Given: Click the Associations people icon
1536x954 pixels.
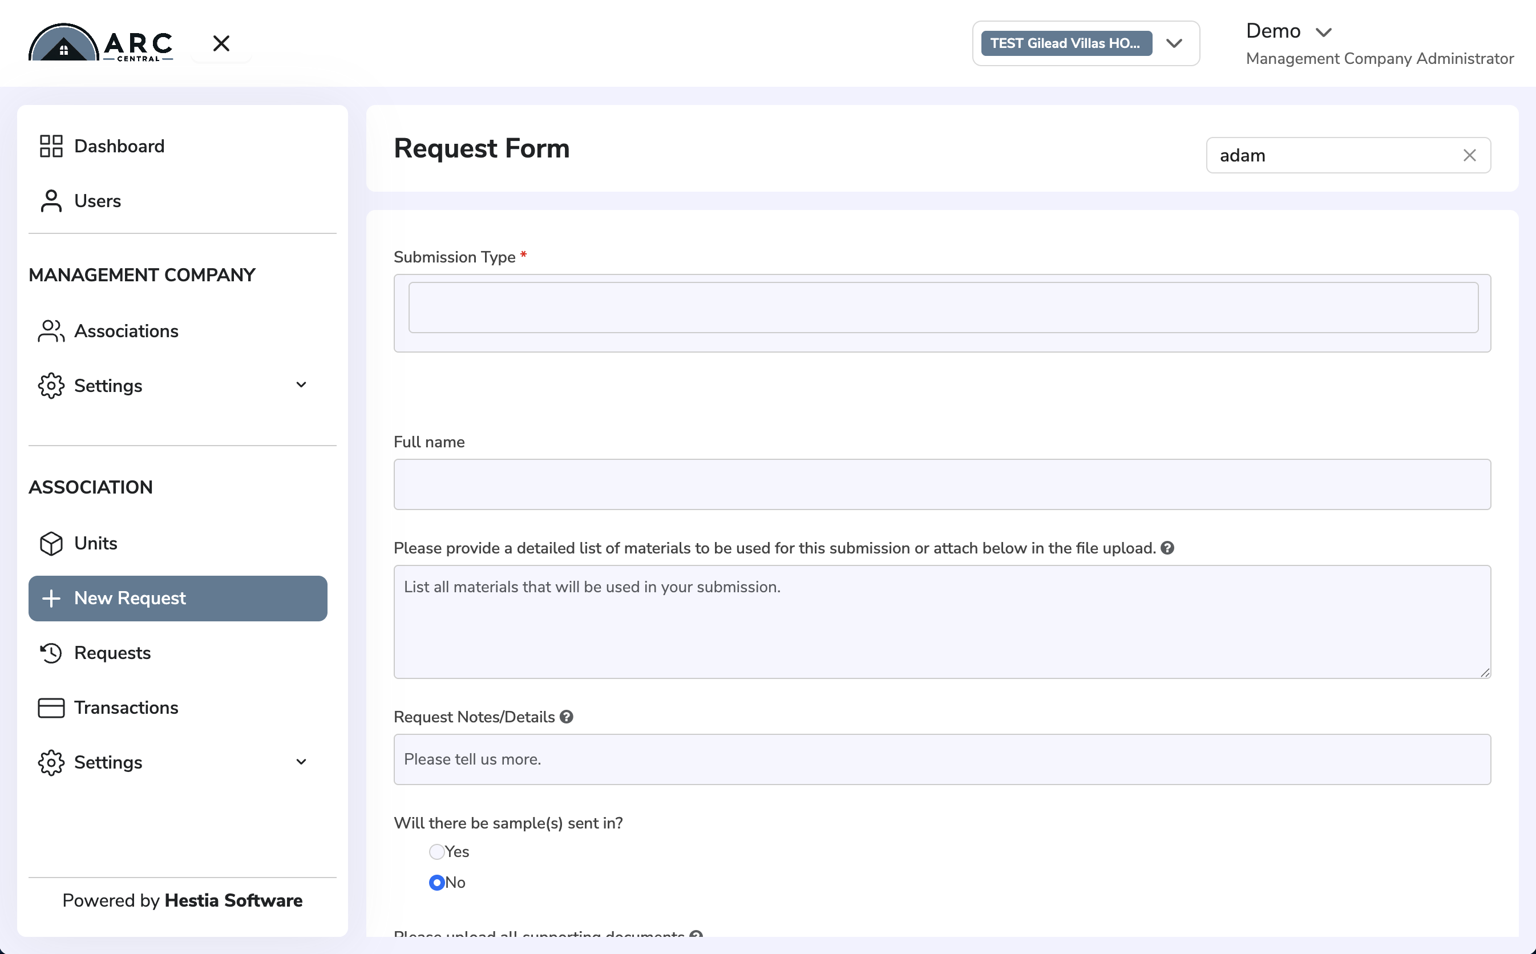Looking at the screenshot, I should [x=51, y=330].
